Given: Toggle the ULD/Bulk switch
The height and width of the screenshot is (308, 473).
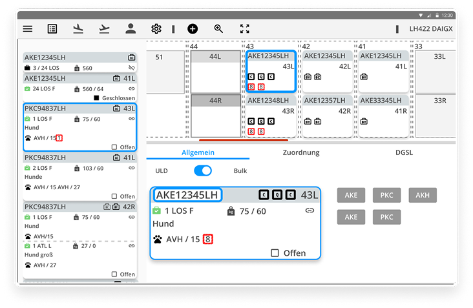Looking at the screenshot, I should point(202,171).
